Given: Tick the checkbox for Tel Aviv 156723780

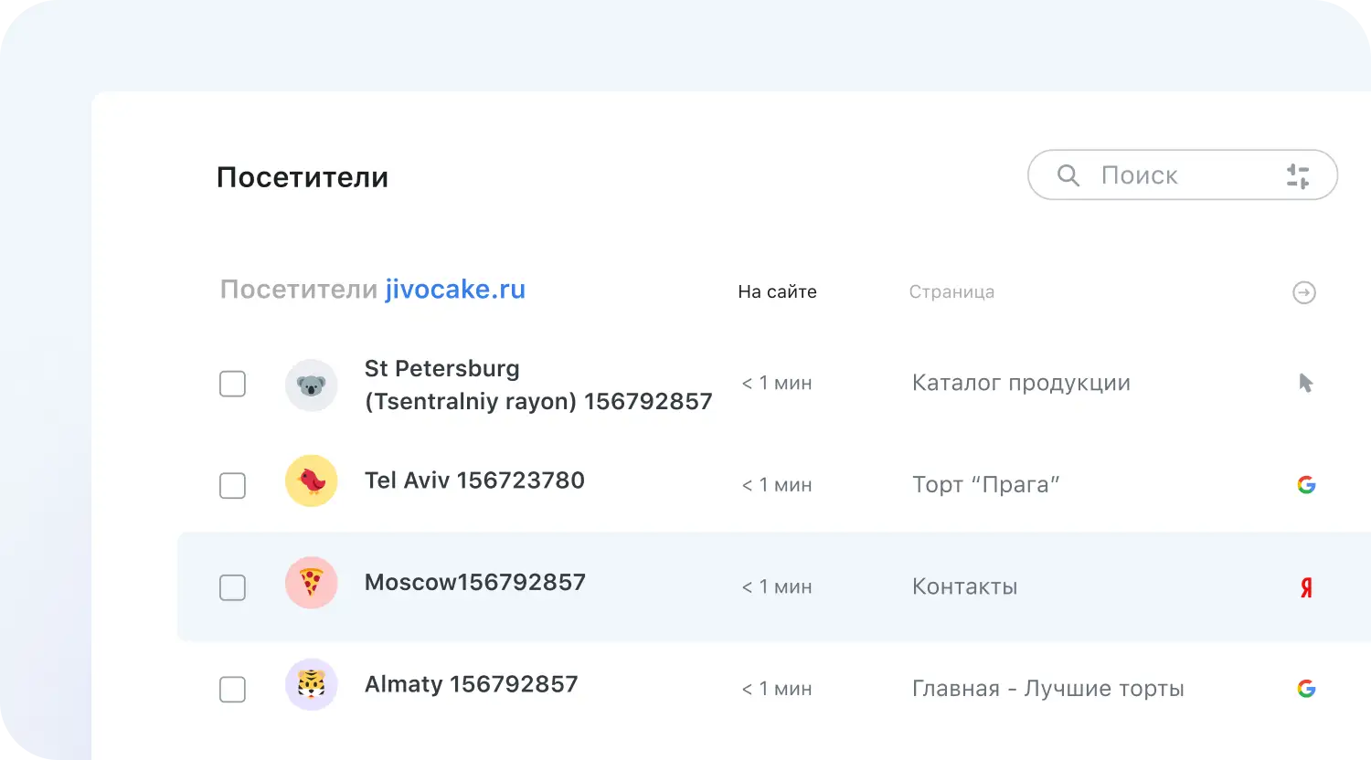Looking at the screenshot, I should click(232, 486).
